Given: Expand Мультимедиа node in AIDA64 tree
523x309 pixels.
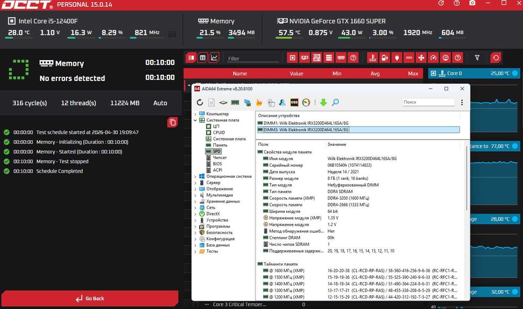Looking at the screenshot, I should click(x=195, y=195).
